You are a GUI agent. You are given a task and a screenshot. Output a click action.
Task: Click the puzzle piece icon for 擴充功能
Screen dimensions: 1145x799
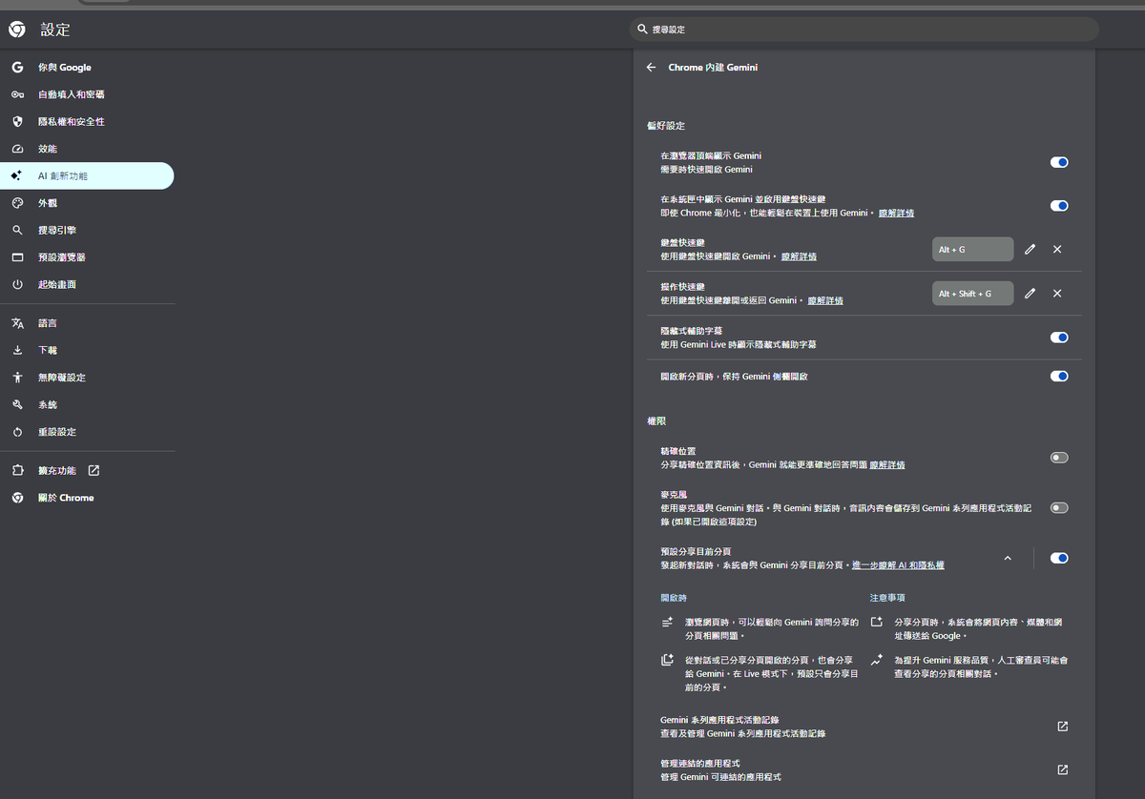pos(17,470)
